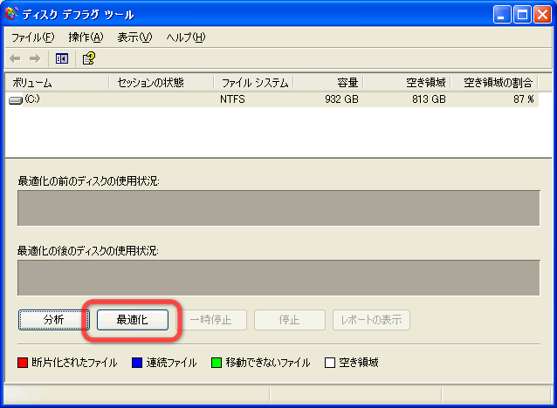Click the red 断片化されたファイル swatch
Viewport: 557px width, 408px height.
click(x=23, y=363)
